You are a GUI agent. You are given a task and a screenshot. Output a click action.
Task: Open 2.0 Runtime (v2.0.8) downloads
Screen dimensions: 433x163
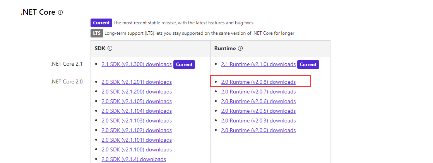point(258,82)
